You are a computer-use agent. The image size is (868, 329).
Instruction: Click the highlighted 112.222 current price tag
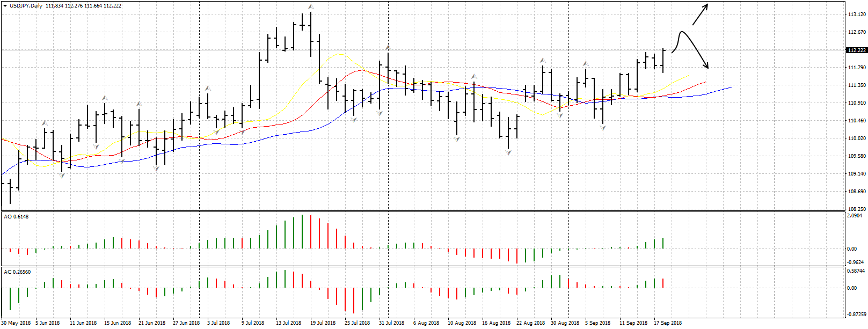(x=856, y=50)
